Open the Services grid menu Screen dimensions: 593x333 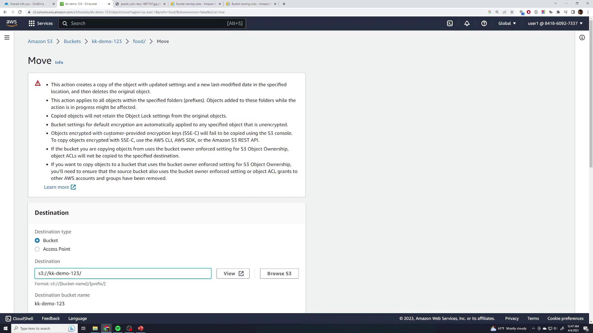tap(40, 23)
